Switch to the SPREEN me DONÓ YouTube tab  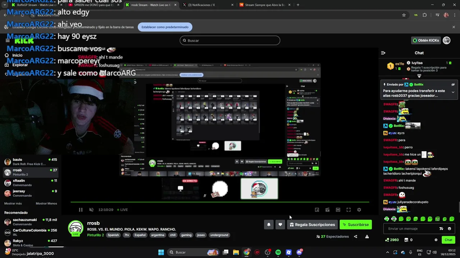pyautogui.click(x=93, y=5)
